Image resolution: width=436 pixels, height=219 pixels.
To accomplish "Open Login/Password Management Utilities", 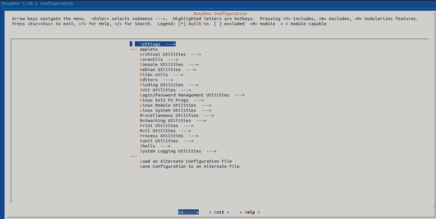I will [192, 95].
